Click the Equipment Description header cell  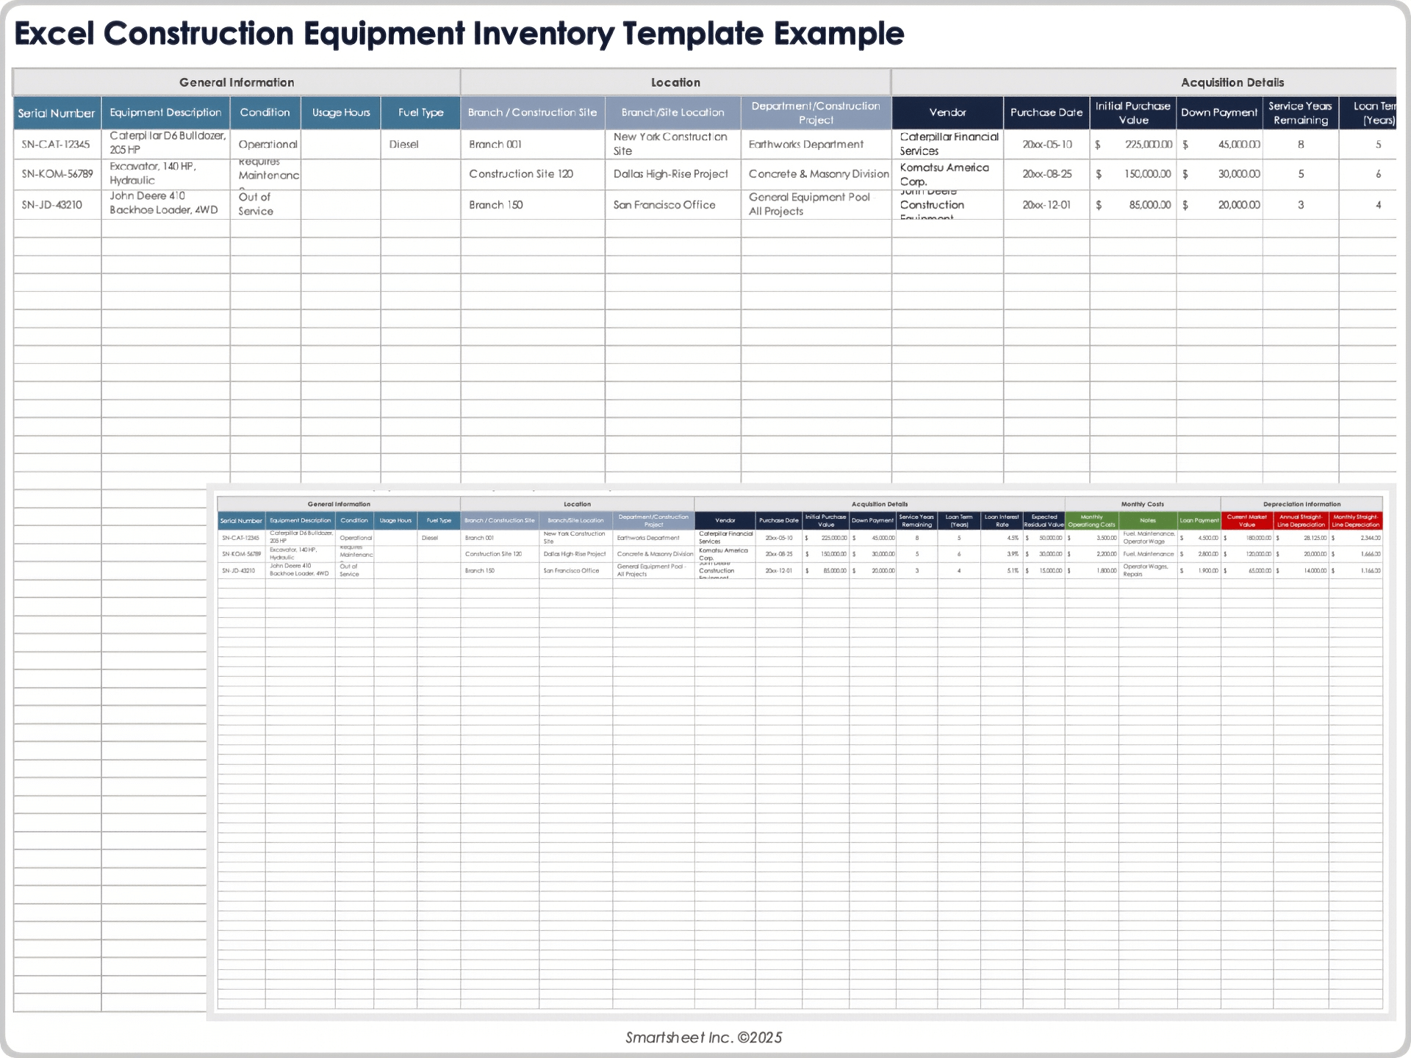coord(165,112)
